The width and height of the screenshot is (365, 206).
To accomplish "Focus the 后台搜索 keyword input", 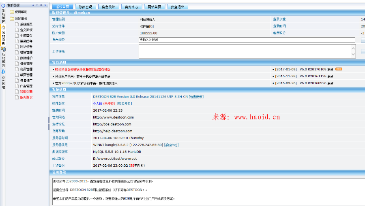I will 247,40.
